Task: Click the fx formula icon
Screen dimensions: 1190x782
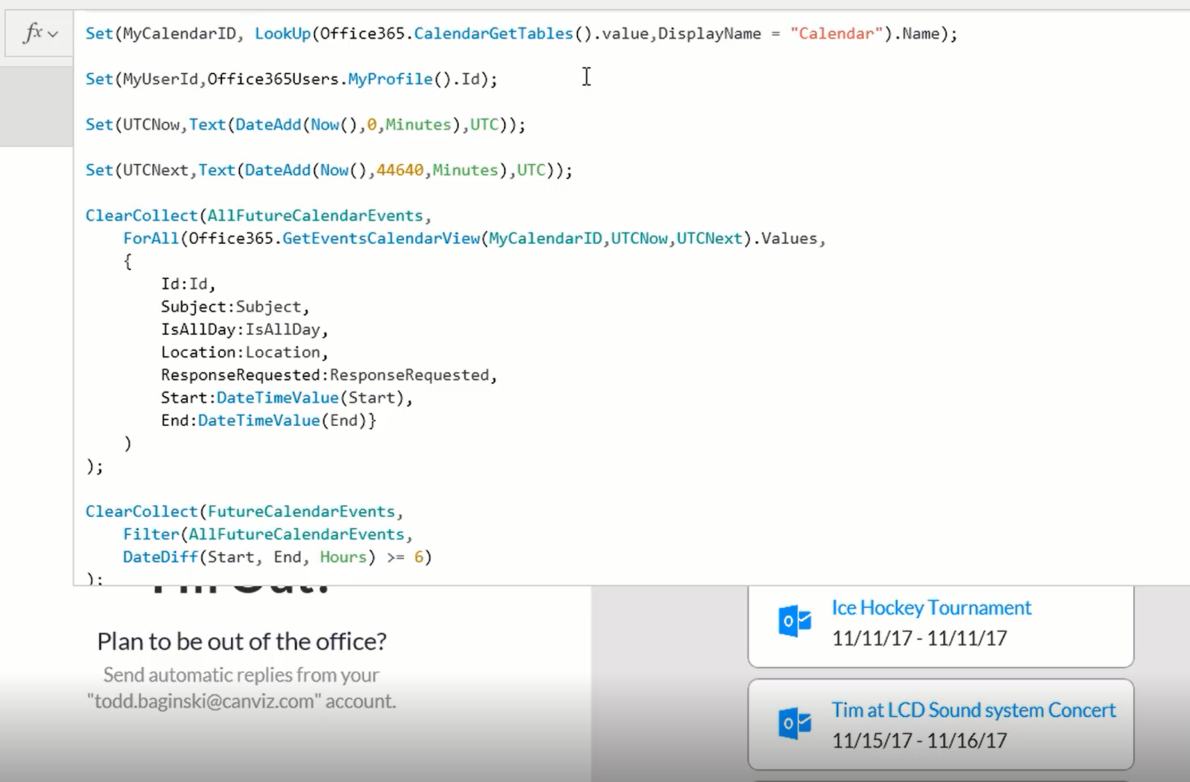Action: [33, 33]
